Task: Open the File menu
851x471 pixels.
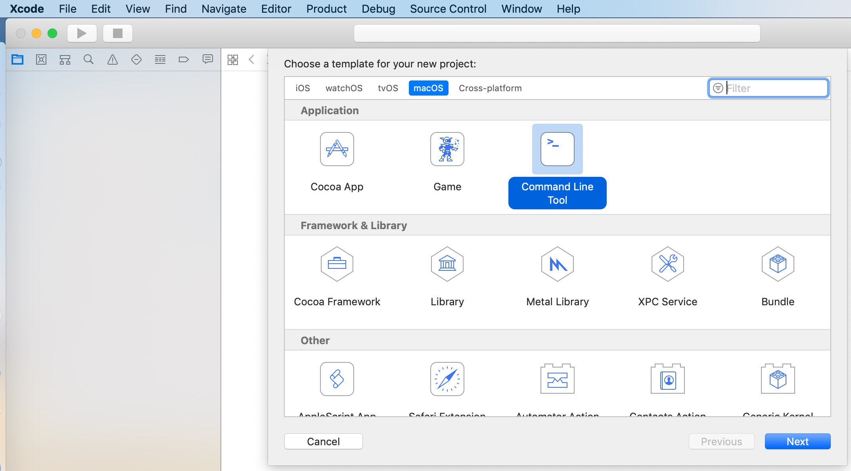Action: 68,9
